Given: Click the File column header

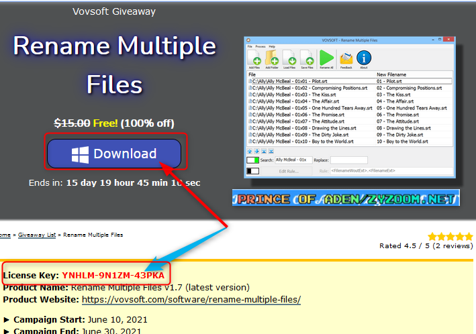Looking at the screenshot, I should click(x=312, y=74).
